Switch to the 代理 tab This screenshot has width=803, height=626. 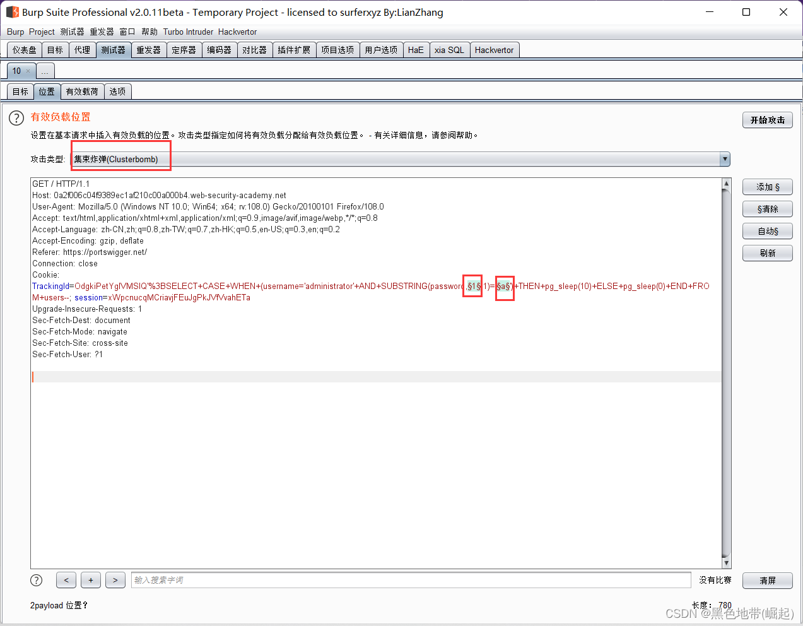tap(83, 50)
